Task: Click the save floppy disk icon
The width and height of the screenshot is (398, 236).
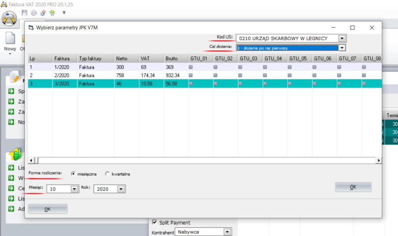Action: click(24, 13)
